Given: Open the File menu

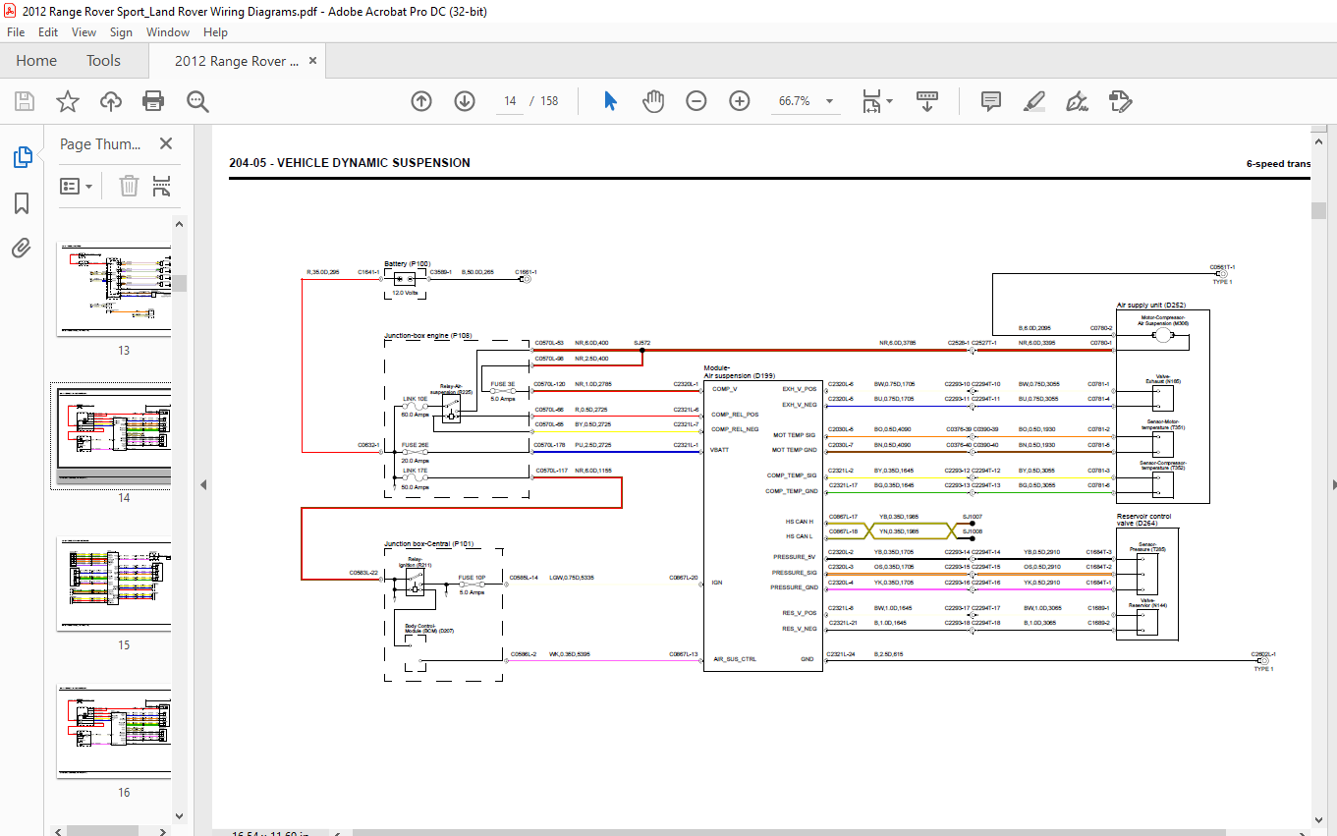Looking at the screenshot, I should (x=16, y=32).
